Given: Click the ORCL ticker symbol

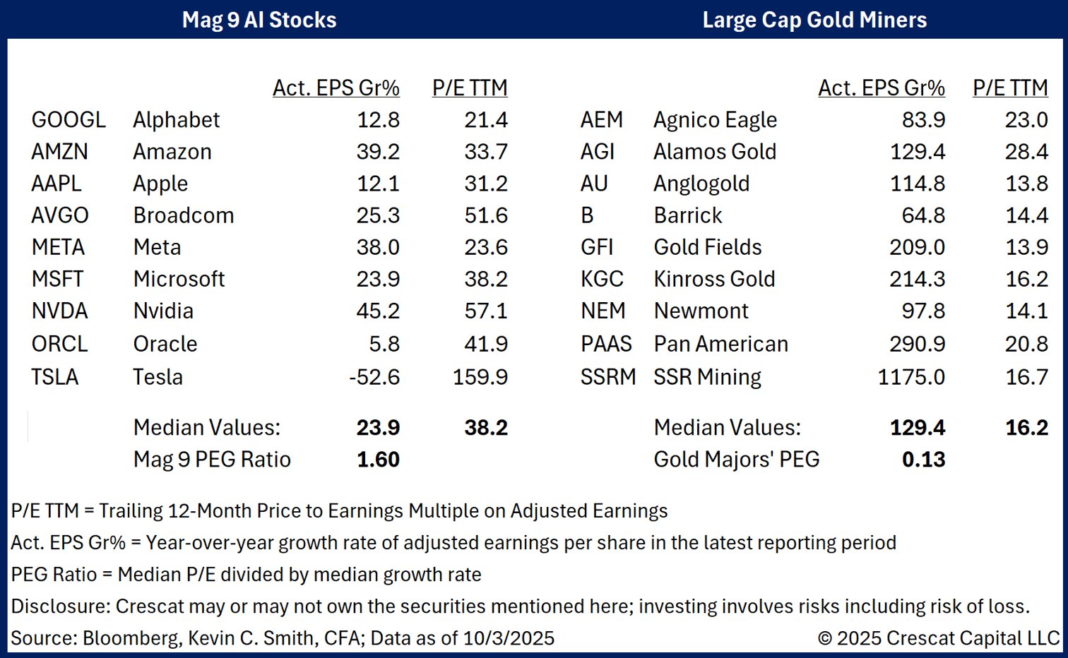Looking at the screenshot, I should pyautogui.click(x=60, y=344).
